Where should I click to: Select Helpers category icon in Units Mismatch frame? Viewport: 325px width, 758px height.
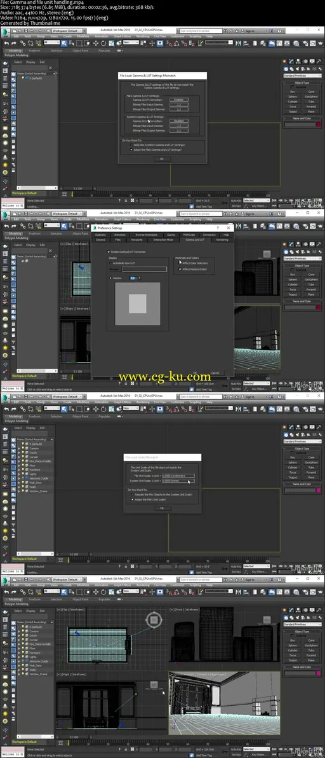[x=308, y=434]
